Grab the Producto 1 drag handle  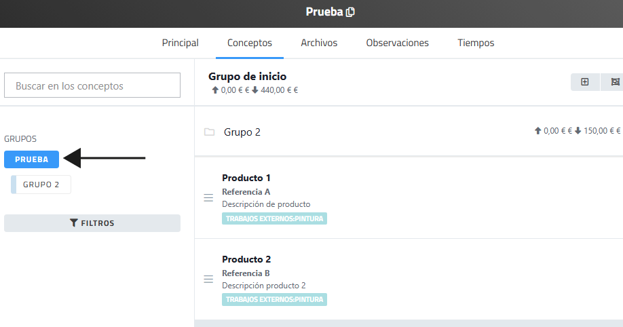tap(208, 197)
